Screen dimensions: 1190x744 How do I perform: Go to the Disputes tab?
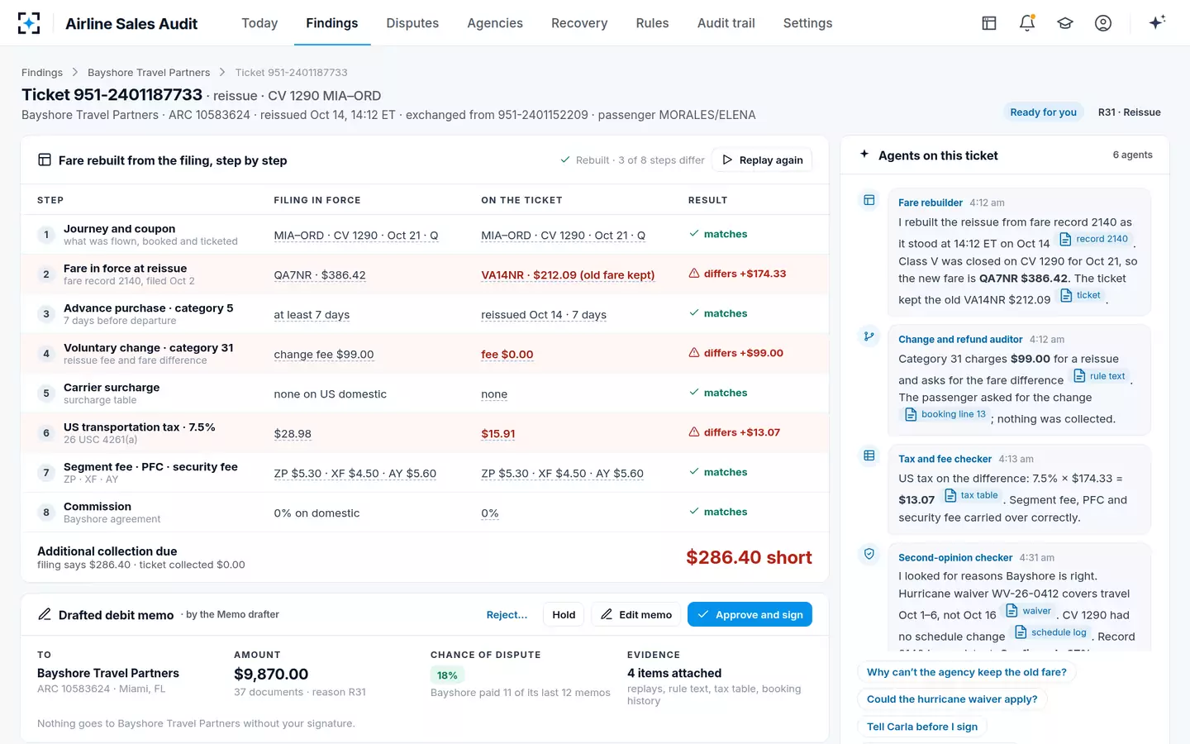point(412,23)
